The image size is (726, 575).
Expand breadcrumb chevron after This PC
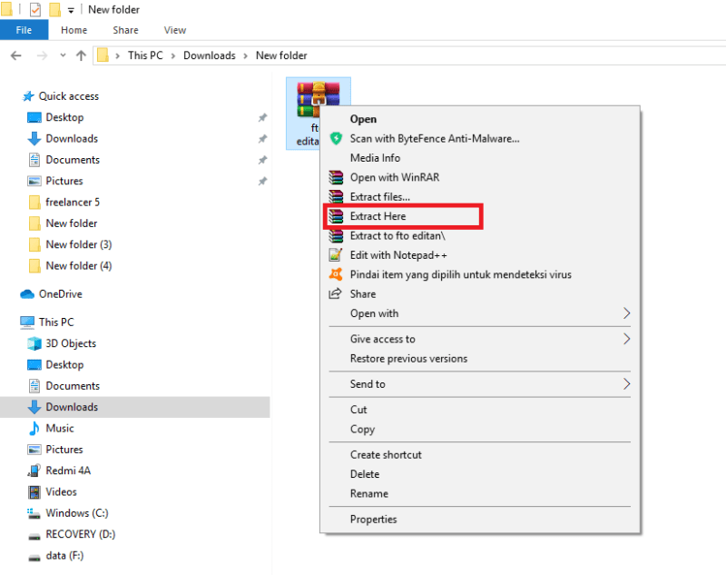click(173, 56)
